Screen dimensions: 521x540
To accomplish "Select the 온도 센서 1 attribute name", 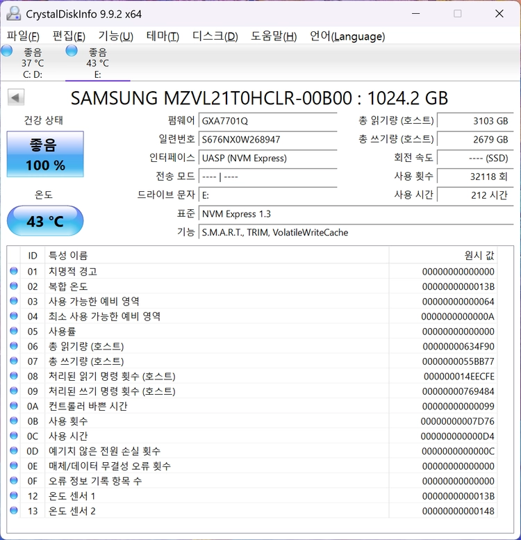I will 72,496.
